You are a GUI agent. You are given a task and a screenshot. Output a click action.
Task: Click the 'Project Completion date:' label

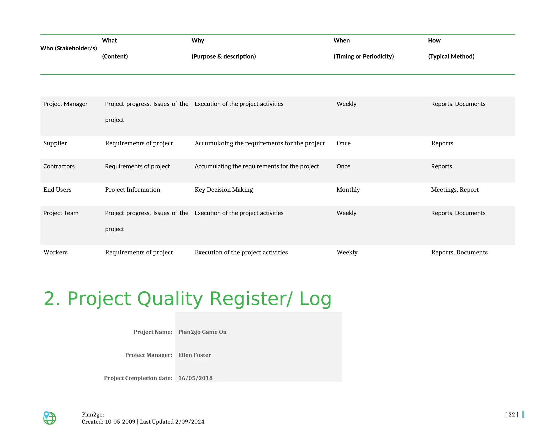pos(138,378)
